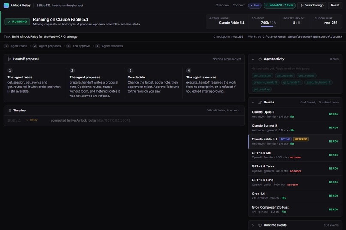Click the get_handoff tool chip
This screenshot has height=230, width=346.
coord(292,82)
